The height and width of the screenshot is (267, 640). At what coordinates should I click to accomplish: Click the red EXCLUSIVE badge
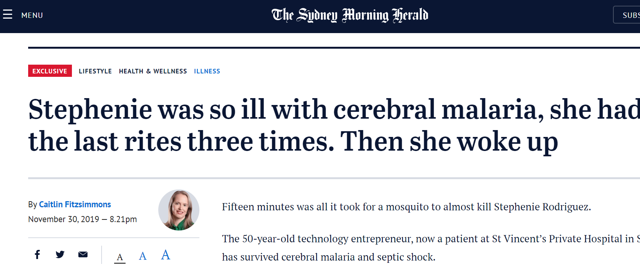click(x=50, y=71)
